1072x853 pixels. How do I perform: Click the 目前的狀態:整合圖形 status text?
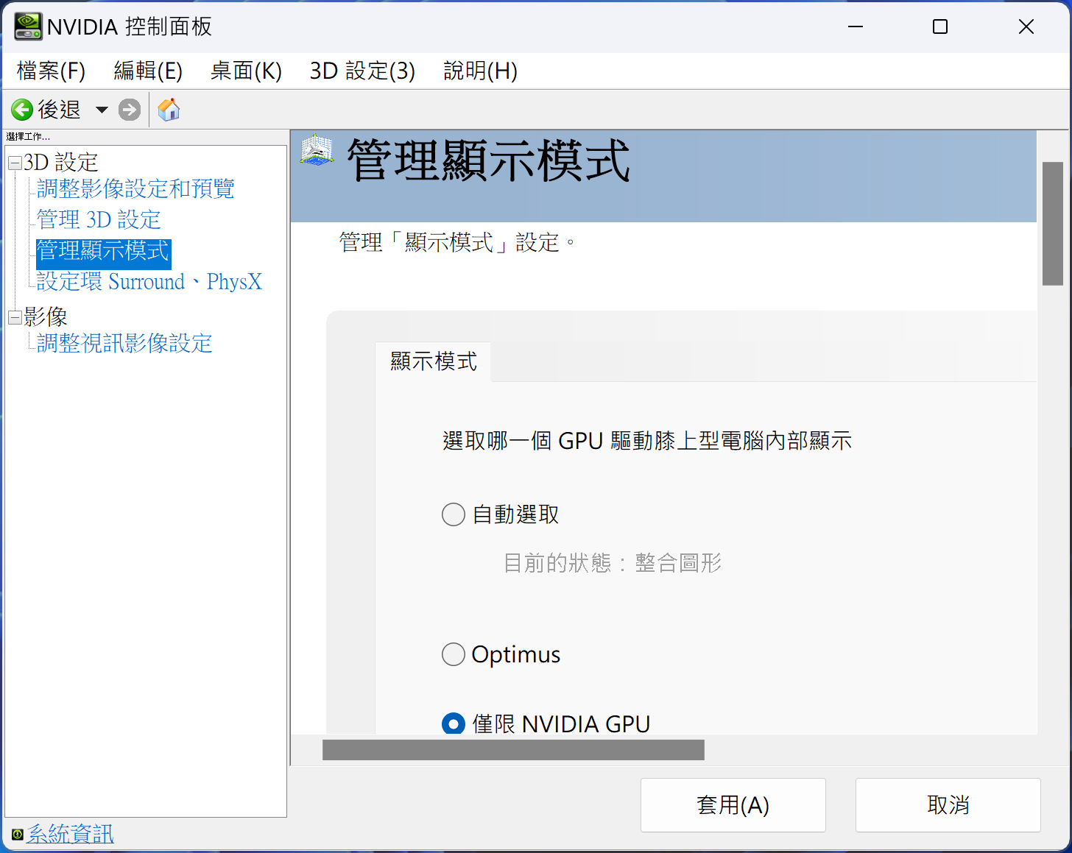coord(613,563)
